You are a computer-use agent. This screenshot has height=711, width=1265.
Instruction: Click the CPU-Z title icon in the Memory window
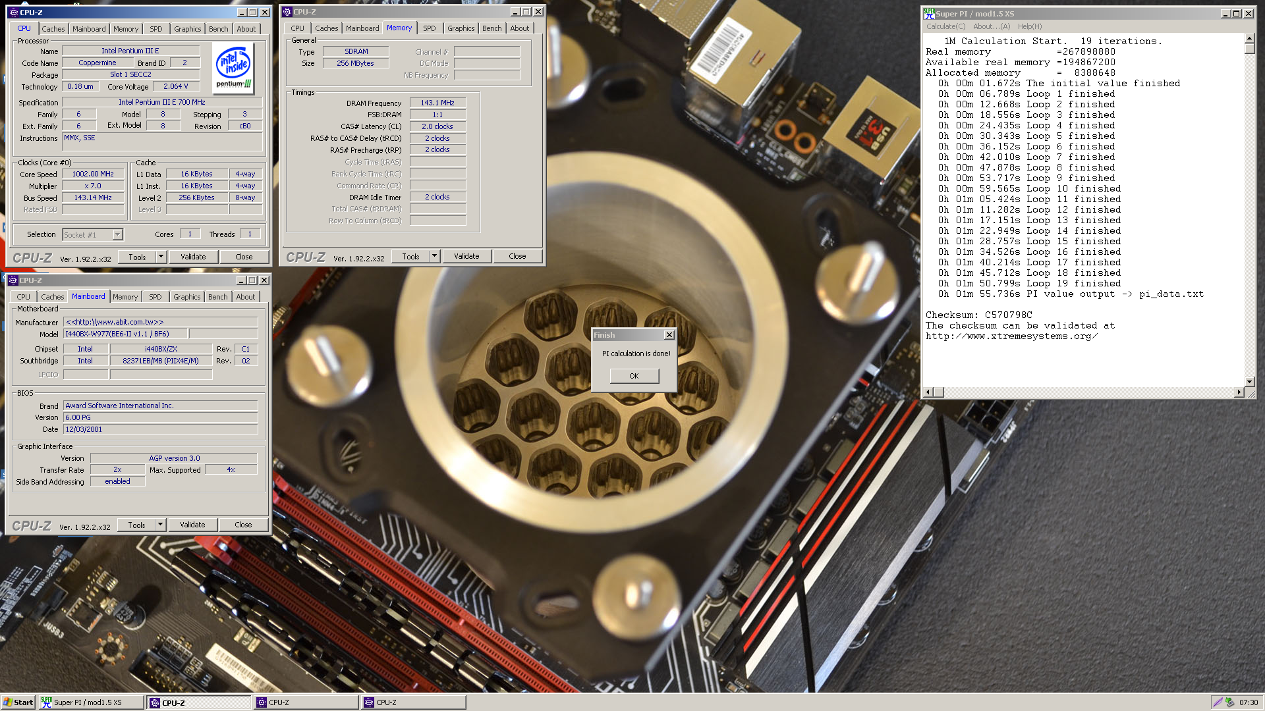287,12
